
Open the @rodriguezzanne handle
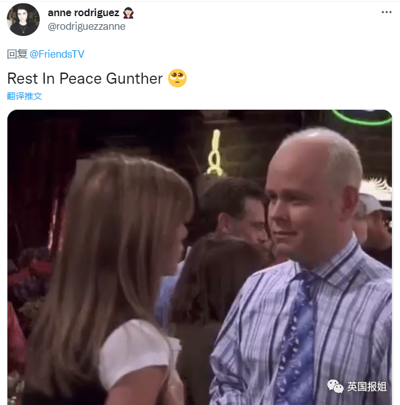point(86,26)
